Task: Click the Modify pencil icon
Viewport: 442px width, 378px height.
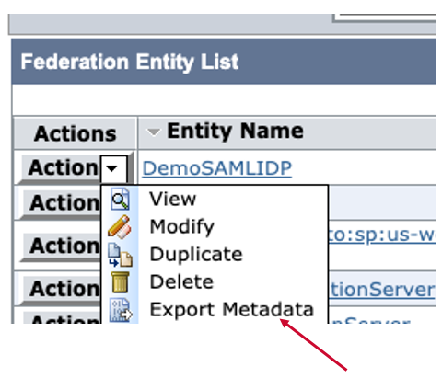Action: (120, 227)
